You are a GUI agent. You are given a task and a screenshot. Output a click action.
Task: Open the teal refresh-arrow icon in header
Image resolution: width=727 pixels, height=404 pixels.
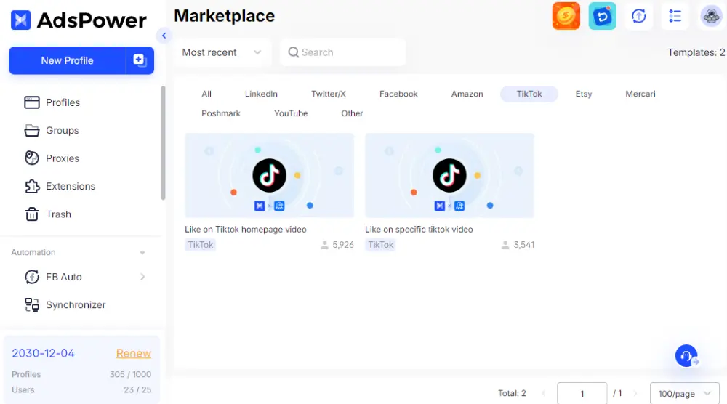coord(602,16)
